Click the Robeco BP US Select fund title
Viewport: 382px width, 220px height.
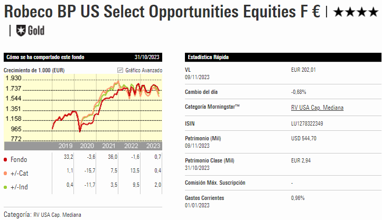click(162, 12)
